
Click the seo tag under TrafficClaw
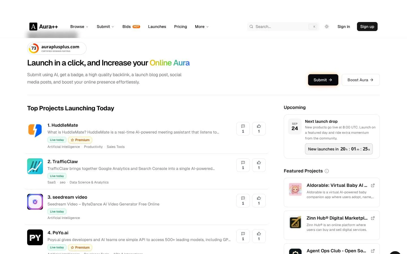point(63,182)
